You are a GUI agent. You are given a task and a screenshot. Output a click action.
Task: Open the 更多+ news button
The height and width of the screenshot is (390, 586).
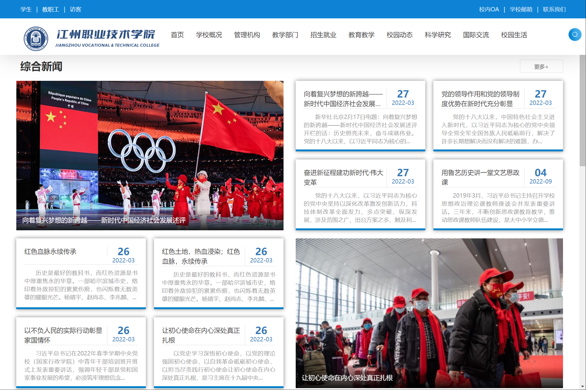pos(541,66)
